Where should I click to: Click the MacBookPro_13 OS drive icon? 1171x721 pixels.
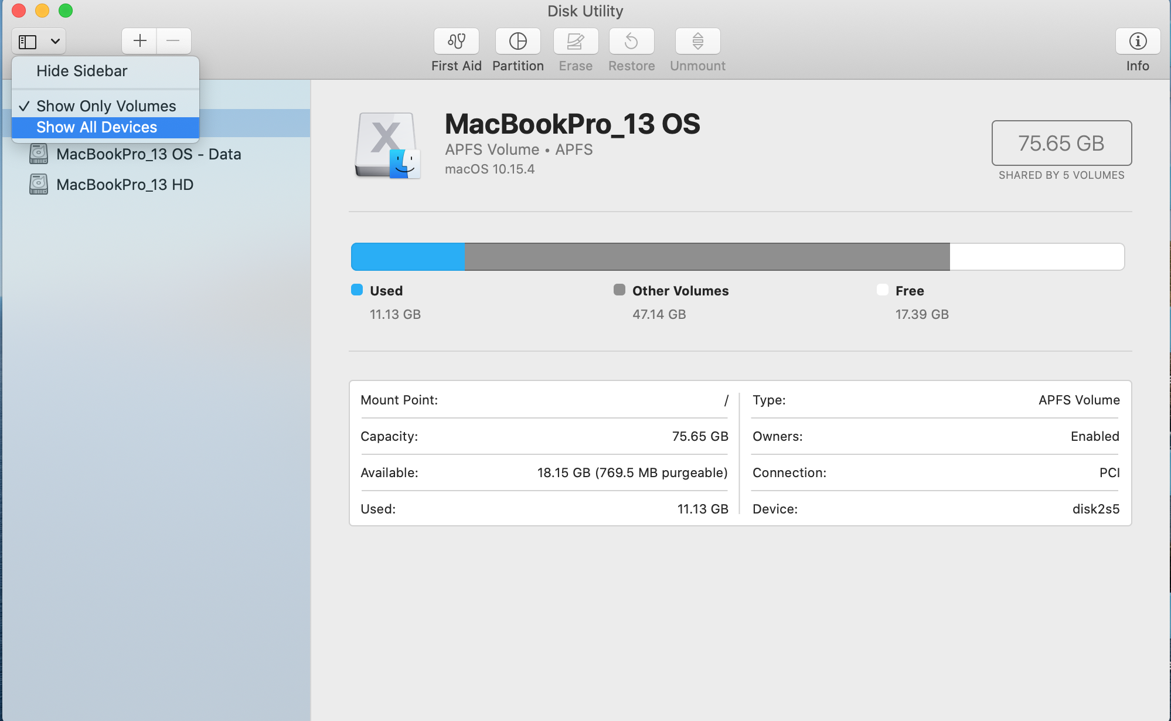click(387, 145)
